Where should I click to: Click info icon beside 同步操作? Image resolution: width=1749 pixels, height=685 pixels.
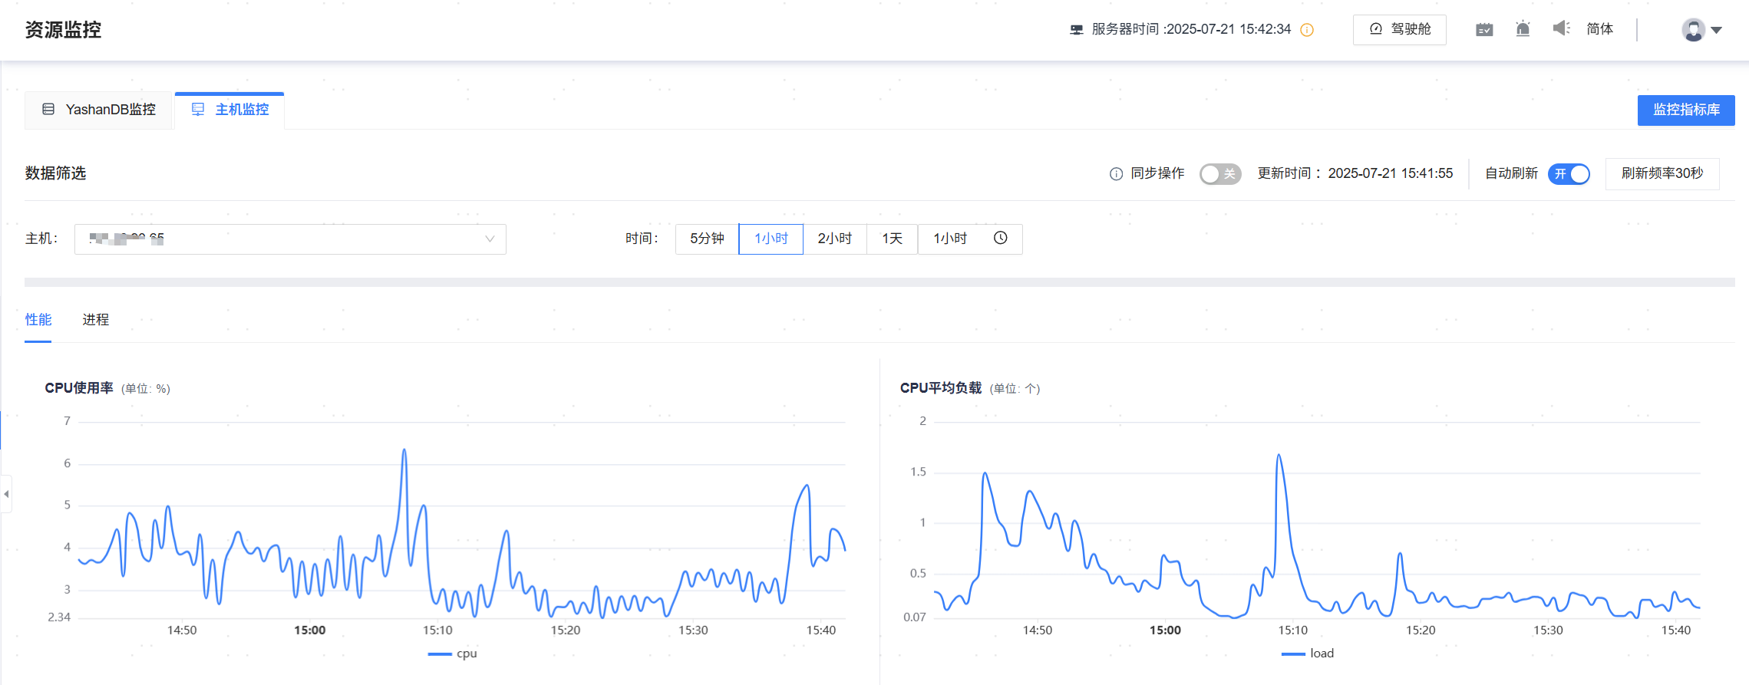(x=1116, y=174)
